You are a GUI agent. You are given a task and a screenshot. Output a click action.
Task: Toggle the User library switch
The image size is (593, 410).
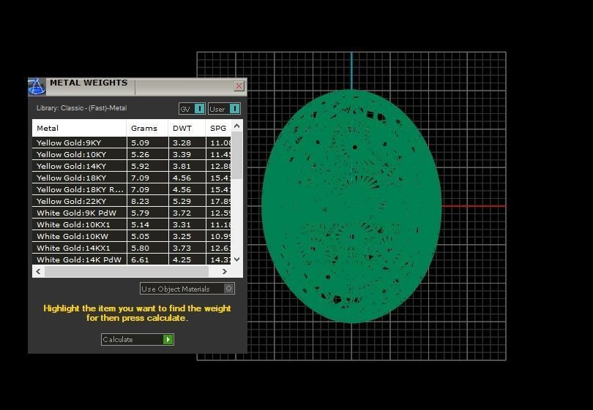(224, 109)
